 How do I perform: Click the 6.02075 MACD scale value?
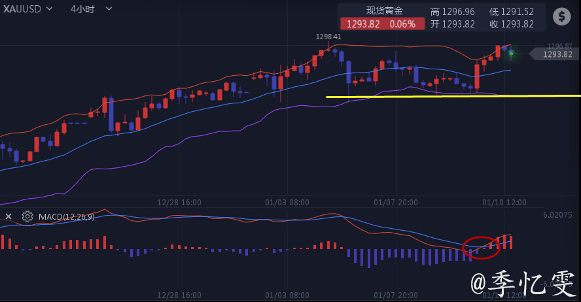coord(557,214)
